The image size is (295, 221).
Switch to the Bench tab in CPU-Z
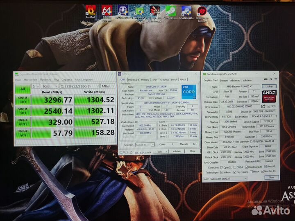click(174, 79)
